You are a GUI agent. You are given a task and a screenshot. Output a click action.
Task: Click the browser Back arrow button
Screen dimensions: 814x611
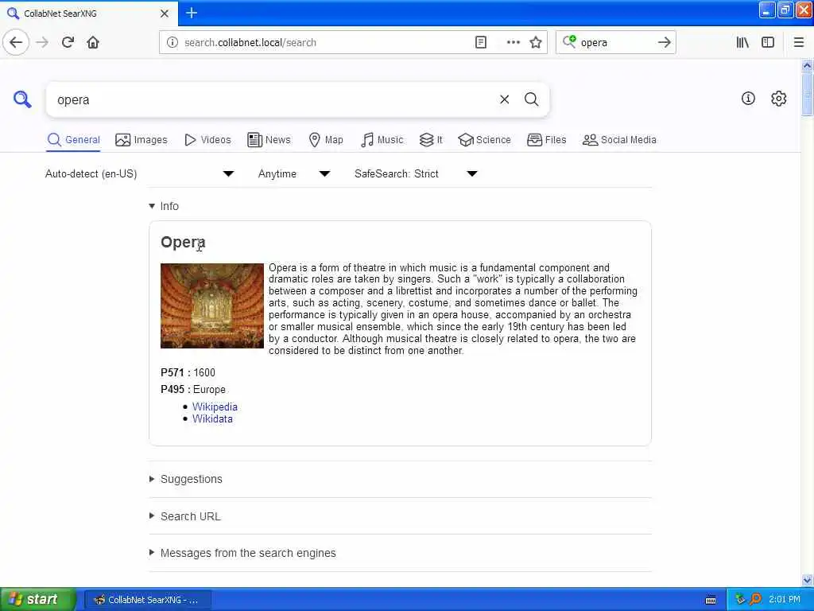tap(16, 43)
